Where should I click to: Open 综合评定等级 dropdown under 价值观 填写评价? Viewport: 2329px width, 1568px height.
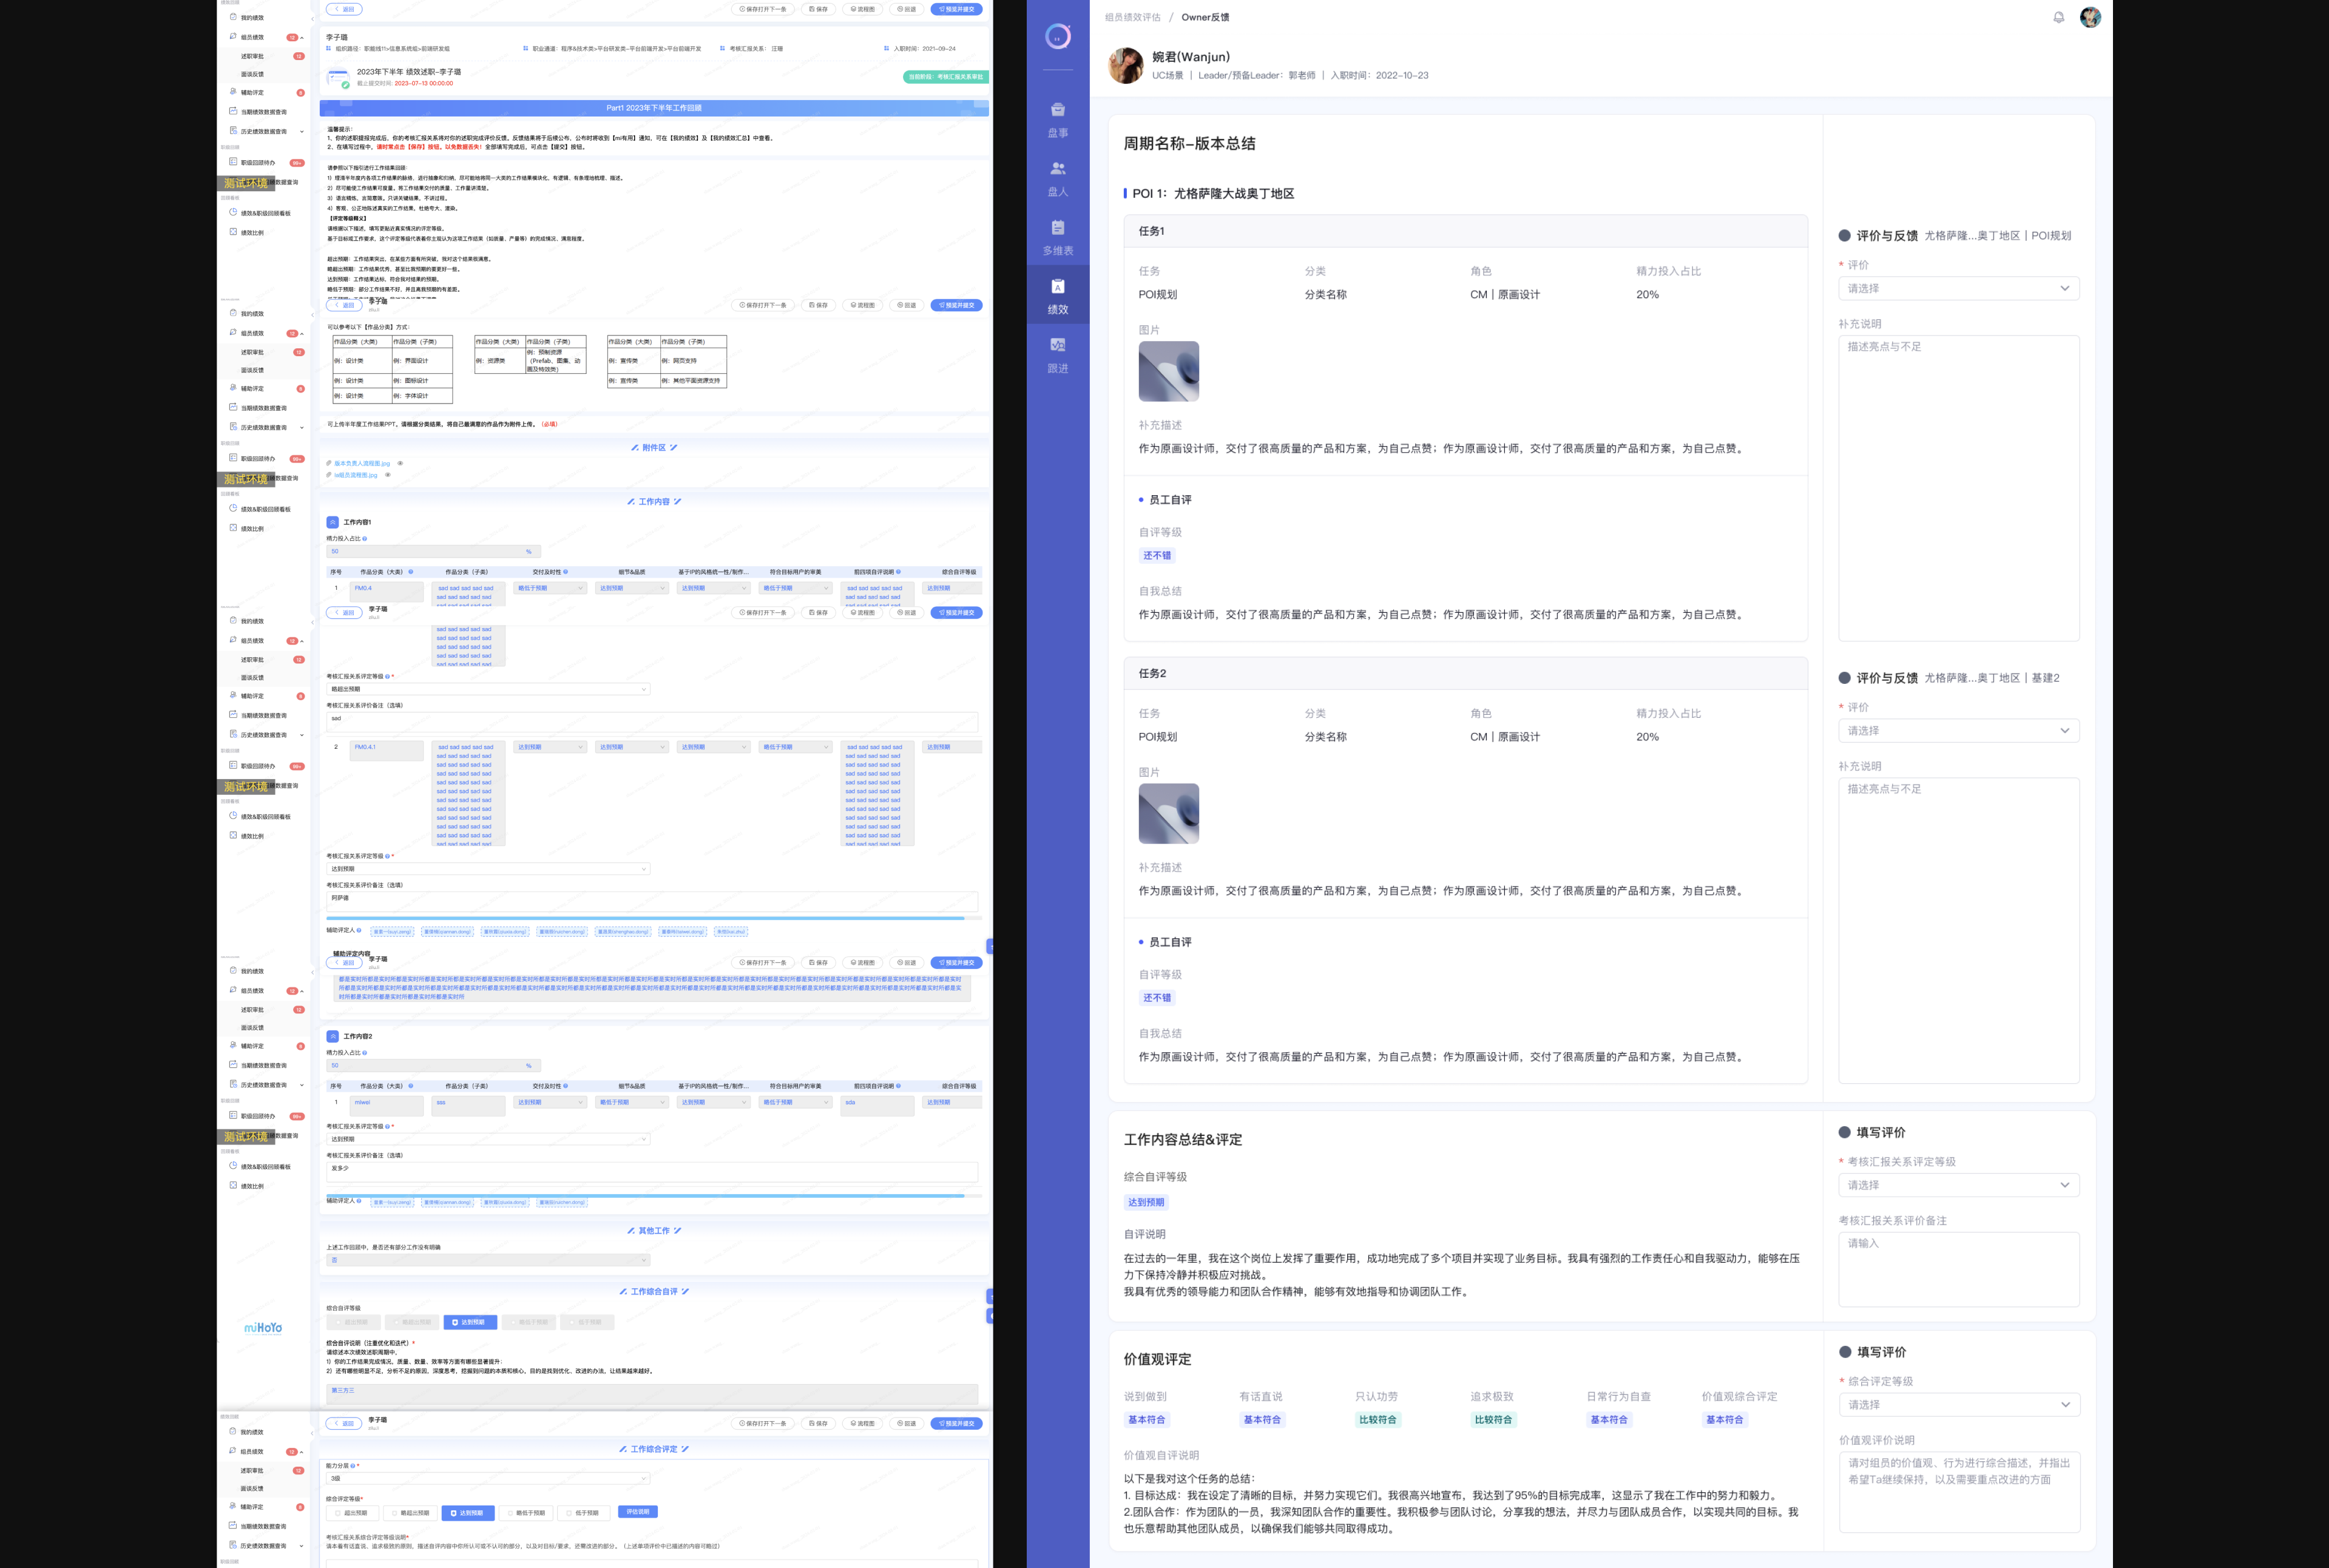pos(1959,1405)
